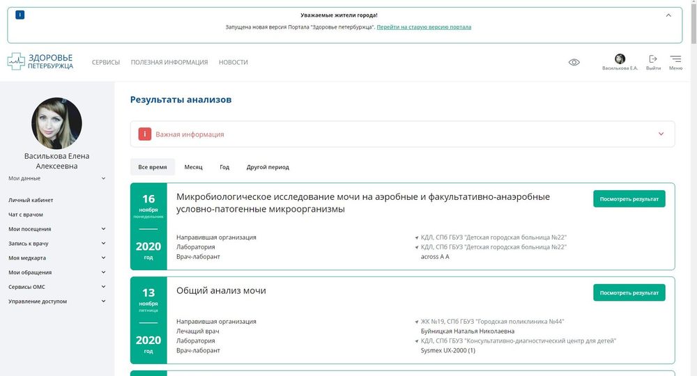This screenshot has width=697, height=376.
Task: Expand Моя медкарта sidebar menu
Action: (103, 258)
